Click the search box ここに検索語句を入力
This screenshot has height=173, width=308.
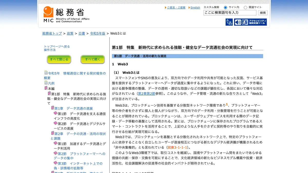click(x=230, y=13)
